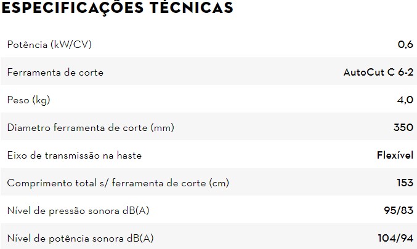This screenshot has width=417, height=249.
Task: Select the Potência (kW/CV) label
Action: [x=49, y=44]
